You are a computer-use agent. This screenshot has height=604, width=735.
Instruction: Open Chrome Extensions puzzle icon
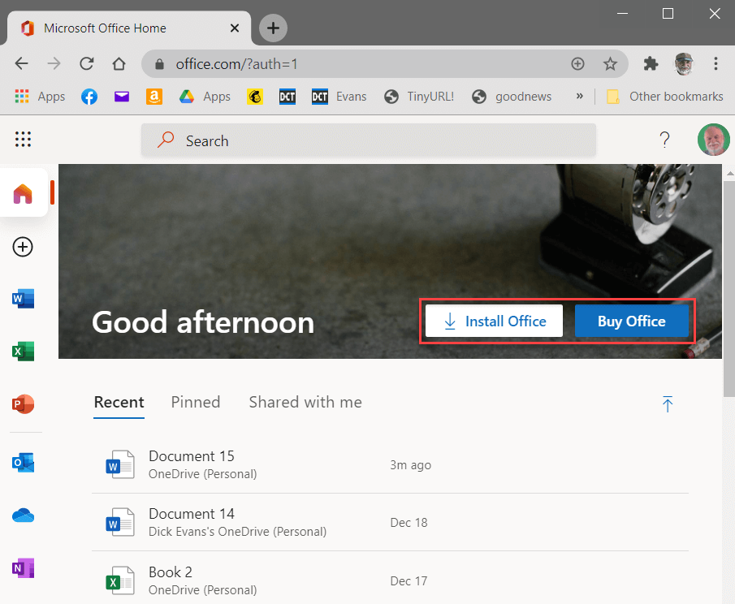point(651,63)
